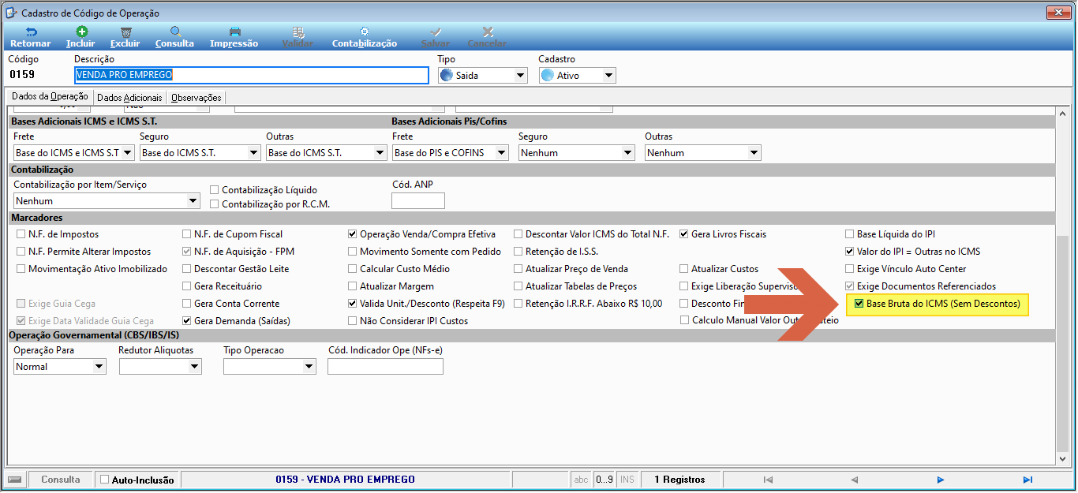Go to the last record arrow
The image size is (1078, 493).
click(1027, 480)
